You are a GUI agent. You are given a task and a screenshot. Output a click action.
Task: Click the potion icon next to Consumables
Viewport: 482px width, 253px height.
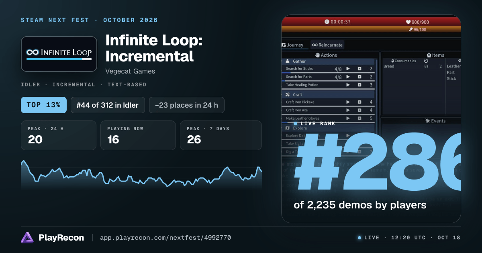pos(393,61)
